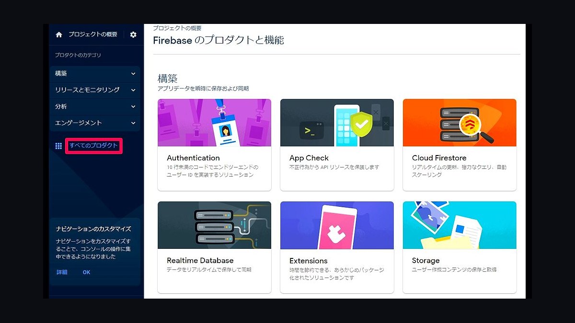
Task: Open the Cloud Firestore product title
Action: coord(439,158)
